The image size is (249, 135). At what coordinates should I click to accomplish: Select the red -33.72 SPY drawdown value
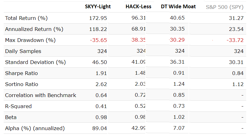pos(235,40)
